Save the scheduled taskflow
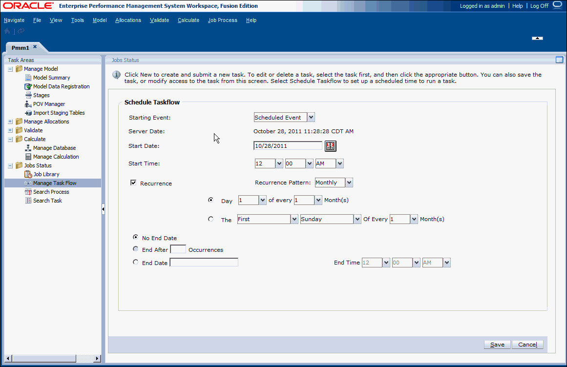567x367 pixels. pyautogui.click(x=497, y=344)
